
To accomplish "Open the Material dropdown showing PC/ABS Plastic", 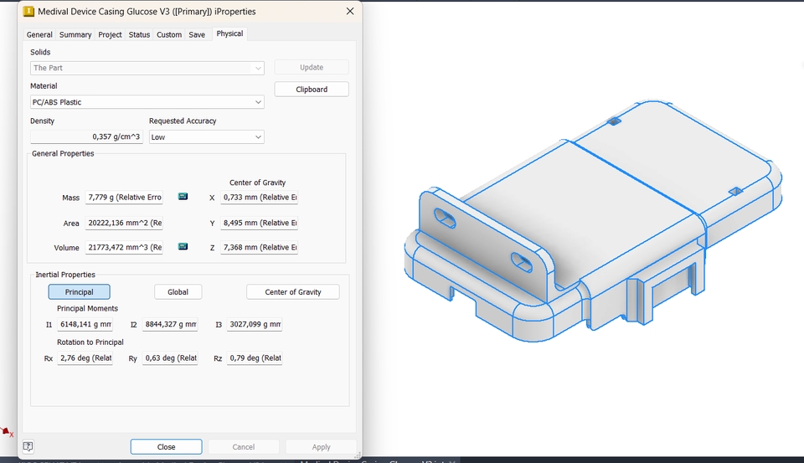I will 147,102.
